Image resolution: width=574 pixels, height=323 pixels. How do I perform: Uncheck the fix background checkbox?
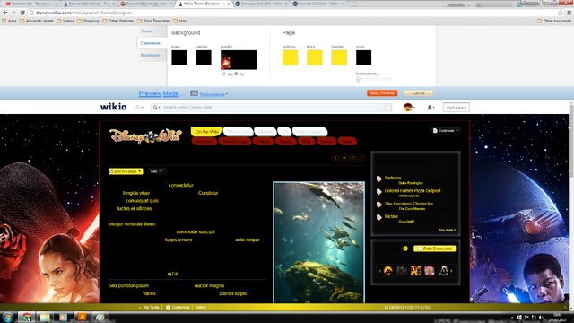pos(236,74)
